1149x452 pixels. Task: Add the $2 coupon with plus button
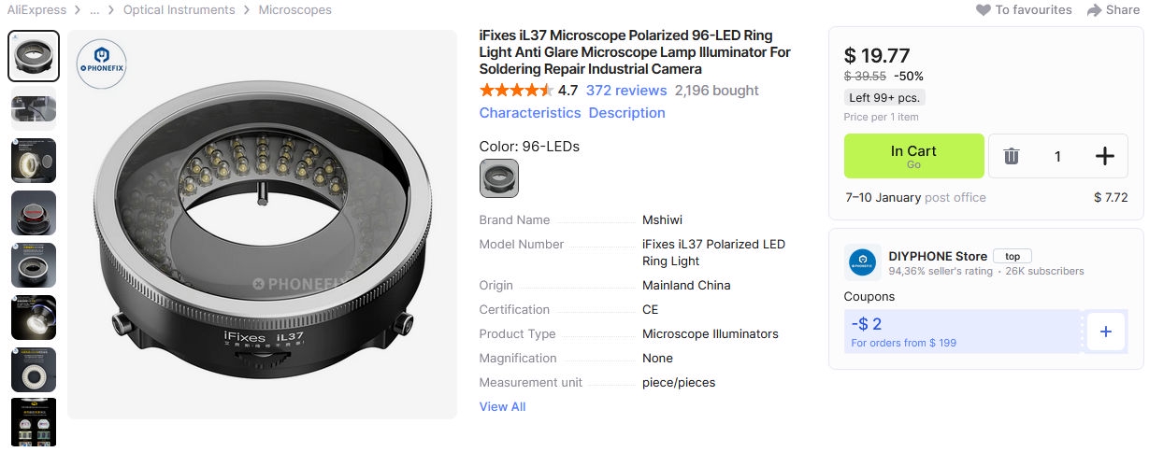1105,332
